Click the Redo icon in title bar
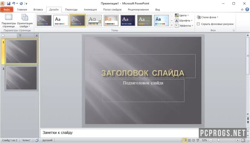Image resolution: width=250 pixels, height=143 pixels. point(21,3)
